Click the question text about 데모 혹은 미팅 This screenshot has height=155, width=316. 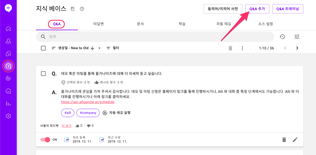click(112, 74)
